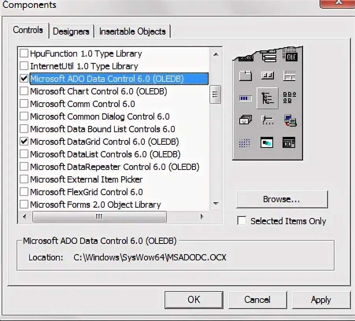Tick the Microsoft Common Dialog Control checkbox
This screenshot has width=355, height=321.
[24, 116]
